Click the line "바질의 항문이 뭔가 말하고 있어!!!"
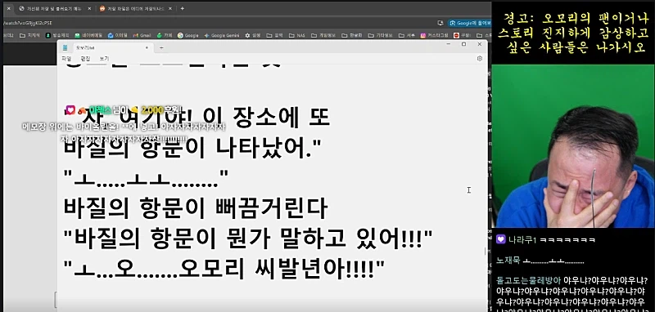Screen dimensions: 655x312 coord(248,238)
